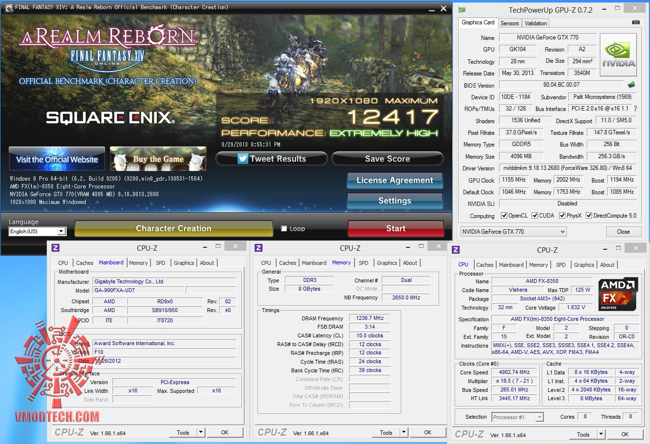This screenshot has width=650, height=444.
Task: Open the NVIDIA GeForce GTX 770 card selector
Action: [x=513, y=232]
